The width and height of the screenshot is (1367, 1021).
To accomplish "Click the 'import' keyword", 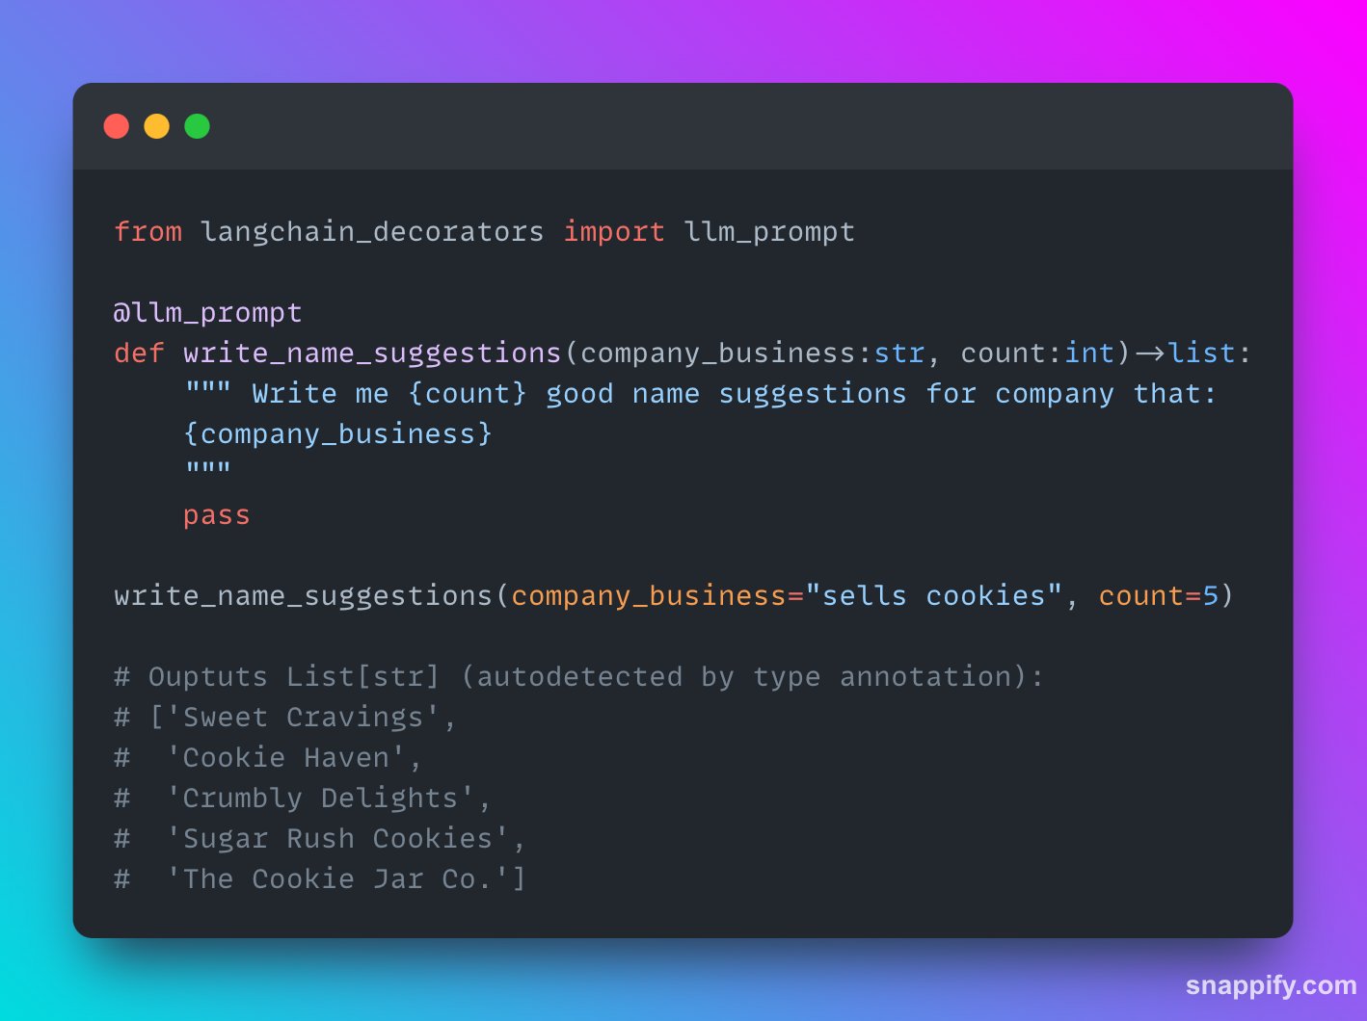I will click(614, 232).
